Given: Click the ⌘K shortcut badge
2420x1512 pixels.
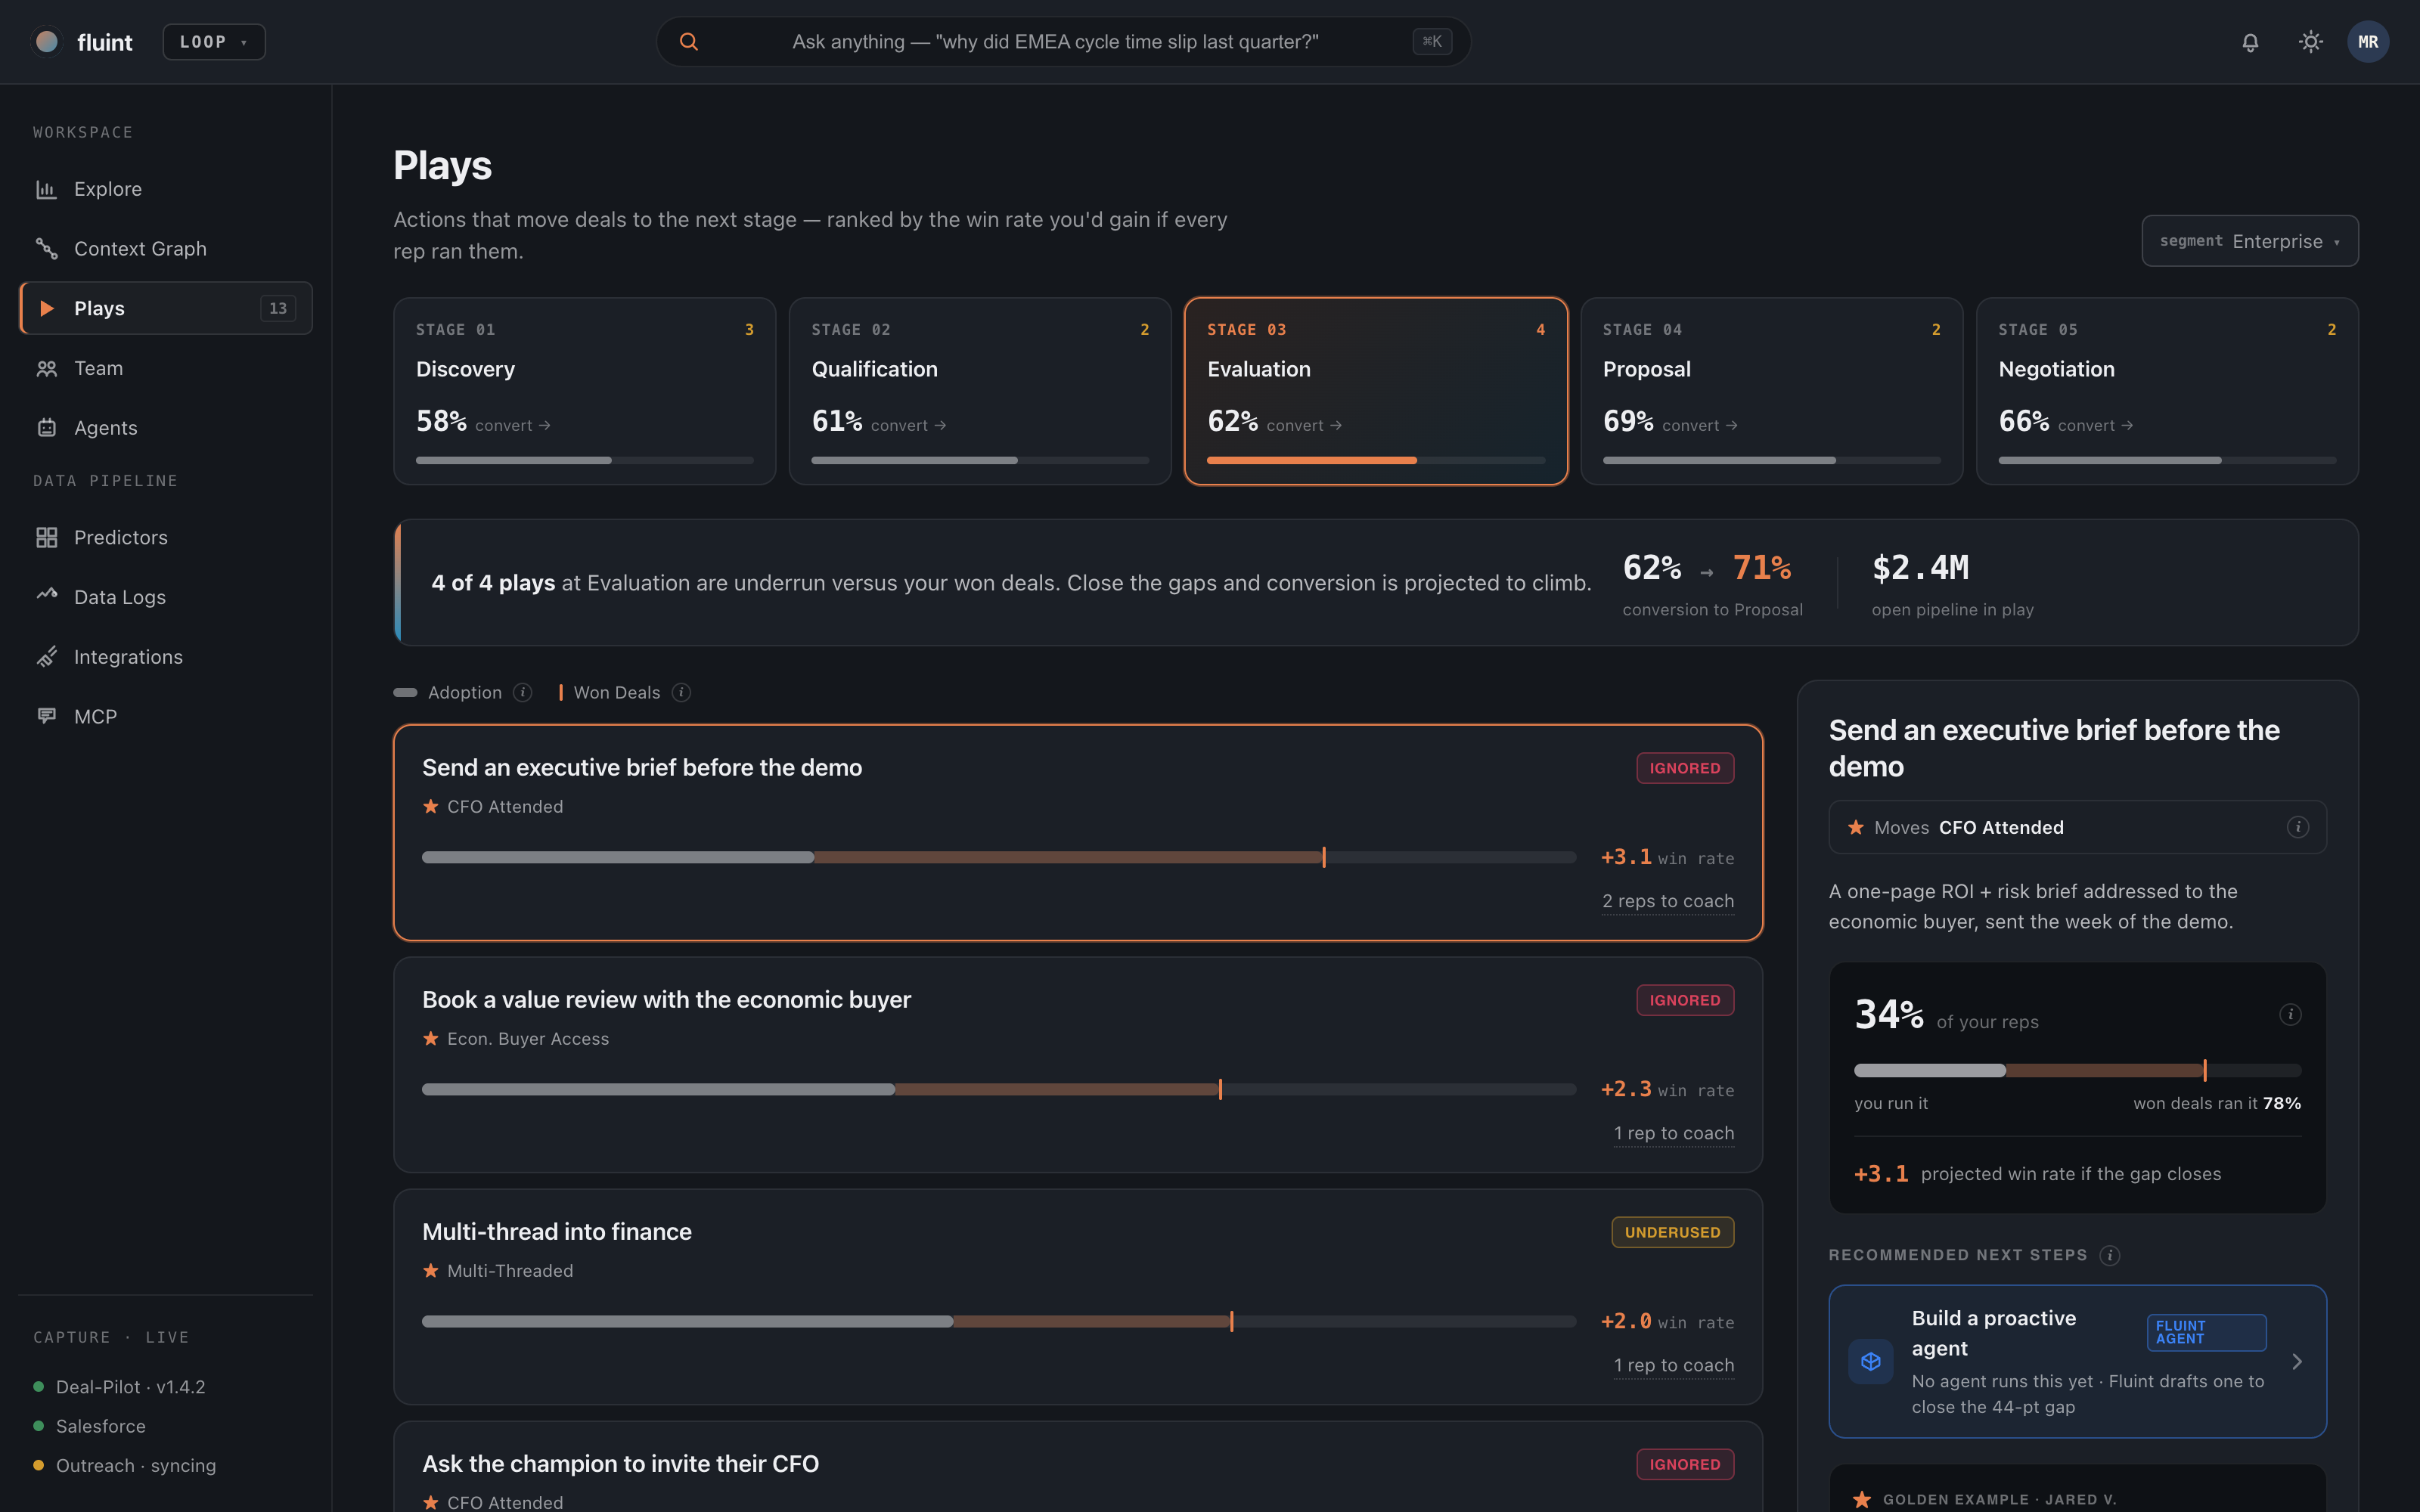Looking at the screenshot, I should [x=1432, y=42].
